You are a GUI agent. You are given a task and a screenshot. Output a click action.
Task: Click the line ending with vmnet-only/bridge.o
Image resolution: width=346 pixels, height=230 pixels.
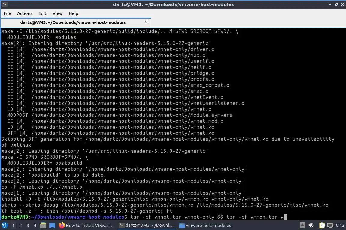tap(111, 73)
